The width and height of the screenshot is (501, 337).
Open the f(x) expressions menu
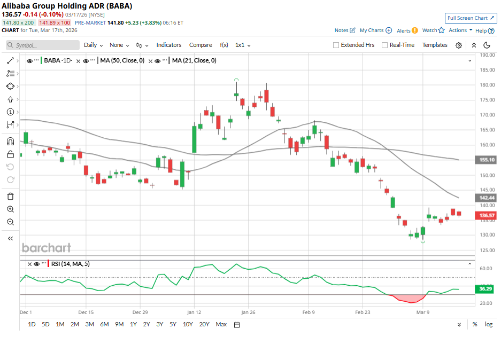[x=224, y=45]
